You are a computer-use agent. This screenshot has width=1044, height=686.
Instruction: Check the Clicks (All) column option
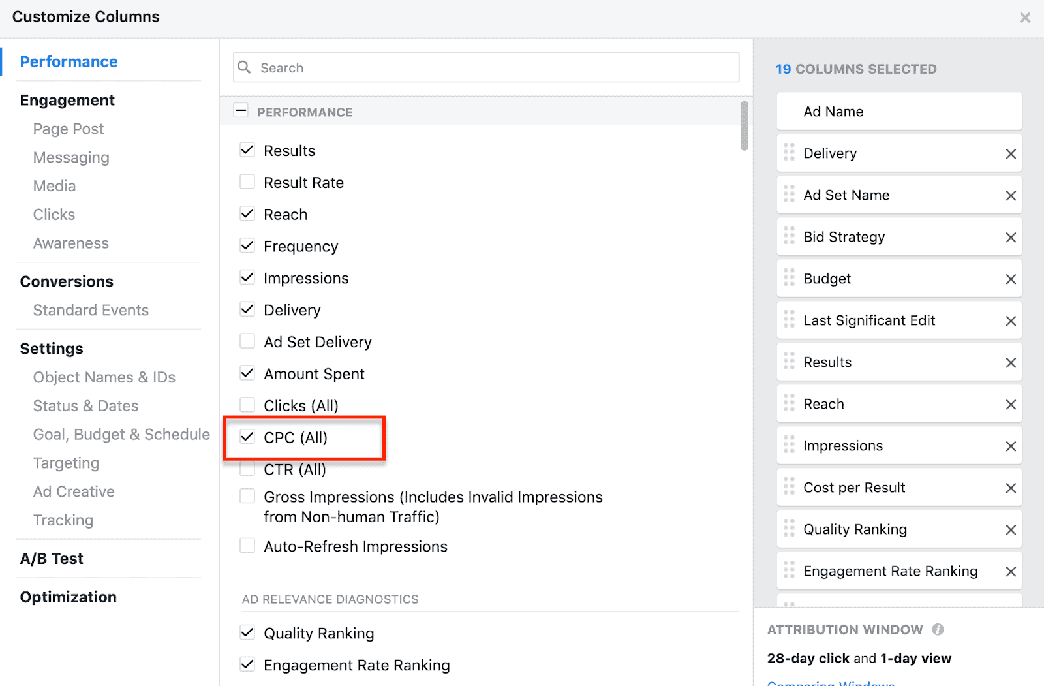pyautogui.click(x=247, y=405)
